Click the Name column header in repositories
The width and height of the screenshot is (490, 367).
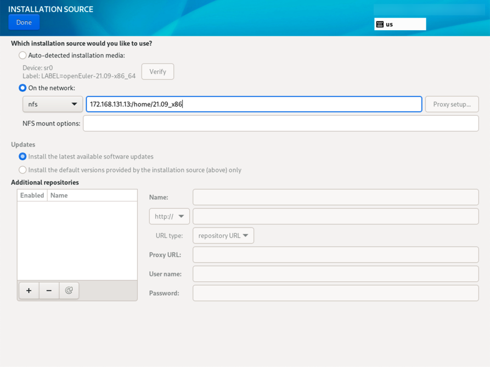[x=92, y=195]
